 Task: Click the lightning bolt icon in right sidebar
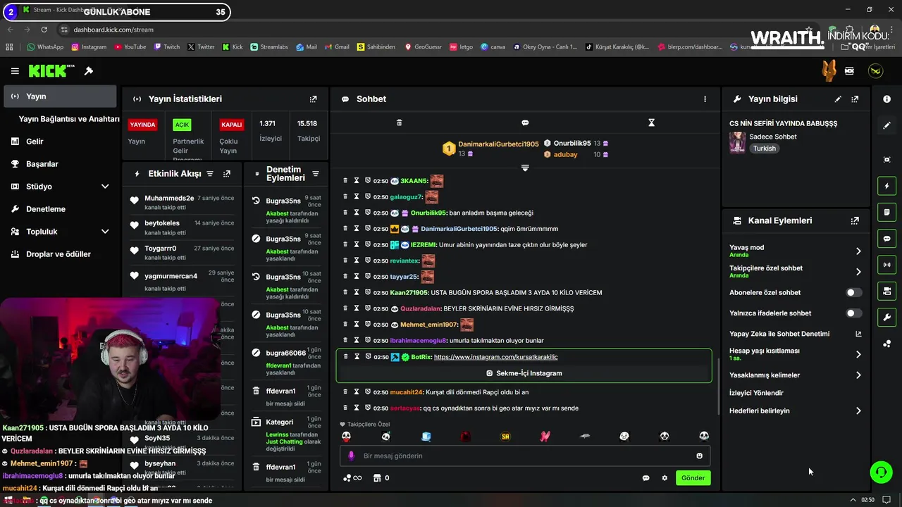(886, 186)
